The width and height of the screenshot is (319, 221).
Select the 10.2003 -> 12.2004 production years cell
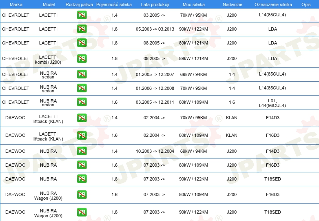(155, 151)
